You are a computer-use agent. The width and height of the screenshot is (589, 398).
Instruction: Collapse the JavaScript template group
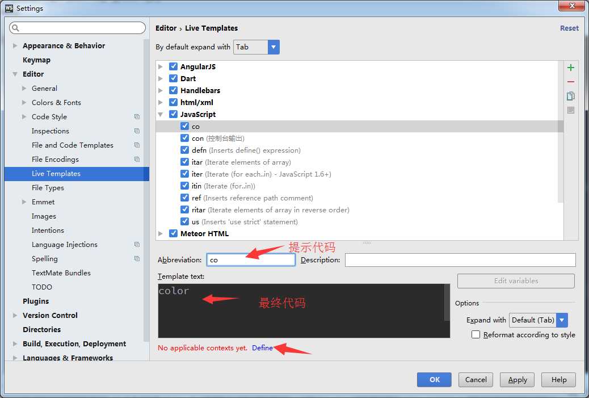(x=161, y=114)
